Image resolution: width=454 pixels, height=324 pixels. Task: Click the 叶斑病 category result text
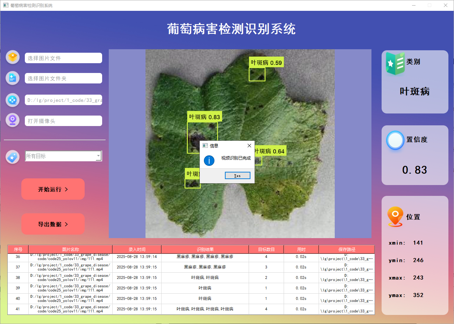[415, 91]
